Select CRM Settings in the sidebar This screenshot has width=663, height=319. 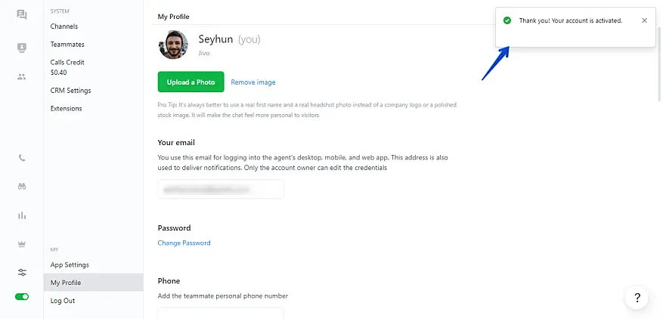70,91
